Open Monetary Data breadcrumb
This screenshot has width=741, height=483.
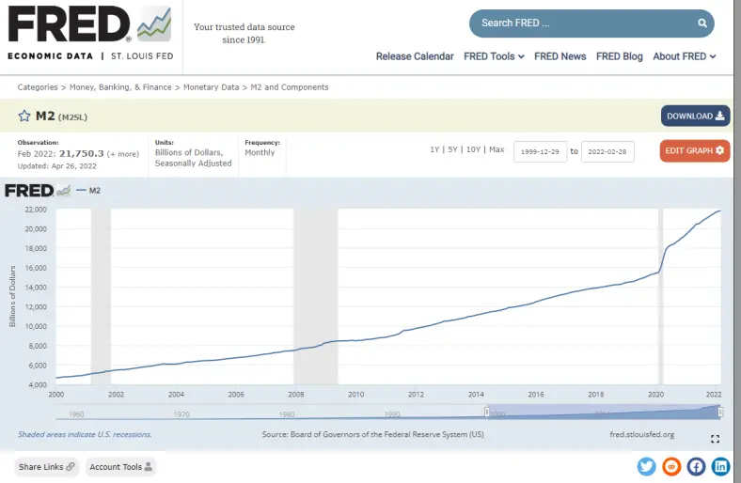[x=211, y=87]
